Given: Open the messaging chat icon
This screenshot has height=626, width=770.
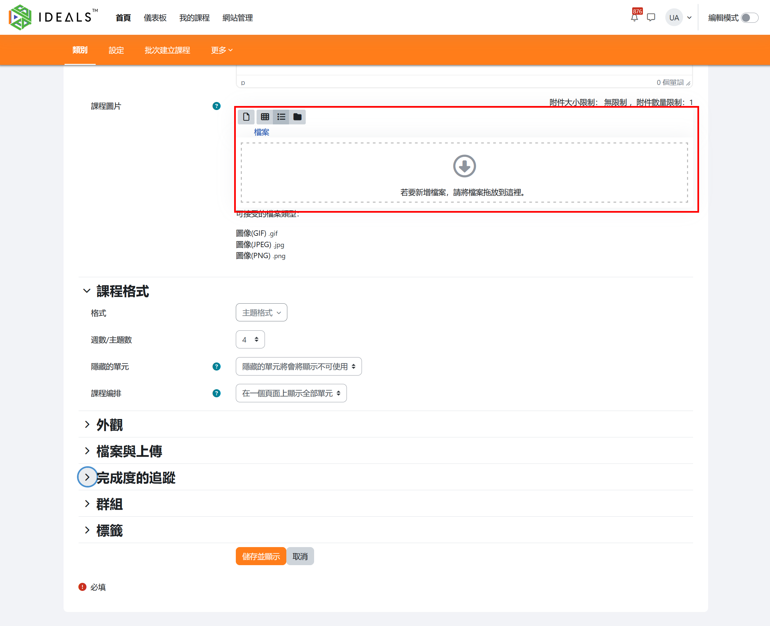Looking at the screenshot, I should click(x=651, y=18).
